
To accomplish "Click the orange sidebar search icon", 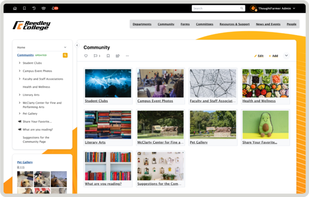I will coord(65,55).
